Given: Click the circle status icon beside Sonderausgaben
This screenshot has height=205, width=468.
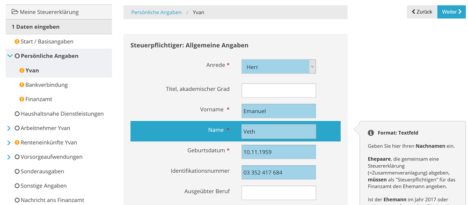Looking at the screenshot, I should tap(17, 172).
